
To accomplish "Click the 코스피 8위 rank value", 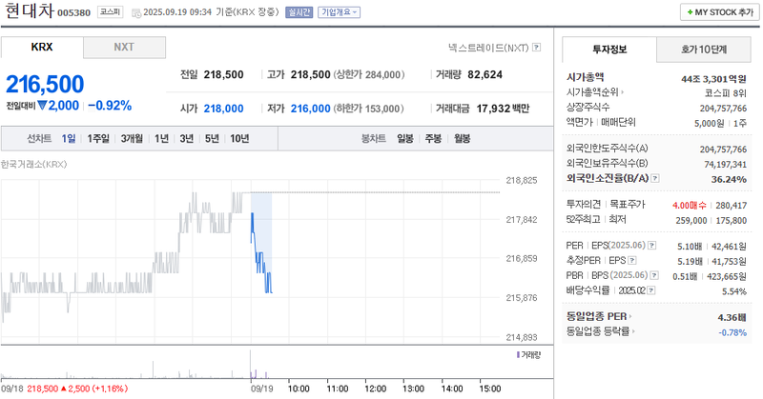I will (x=726, y=93).
